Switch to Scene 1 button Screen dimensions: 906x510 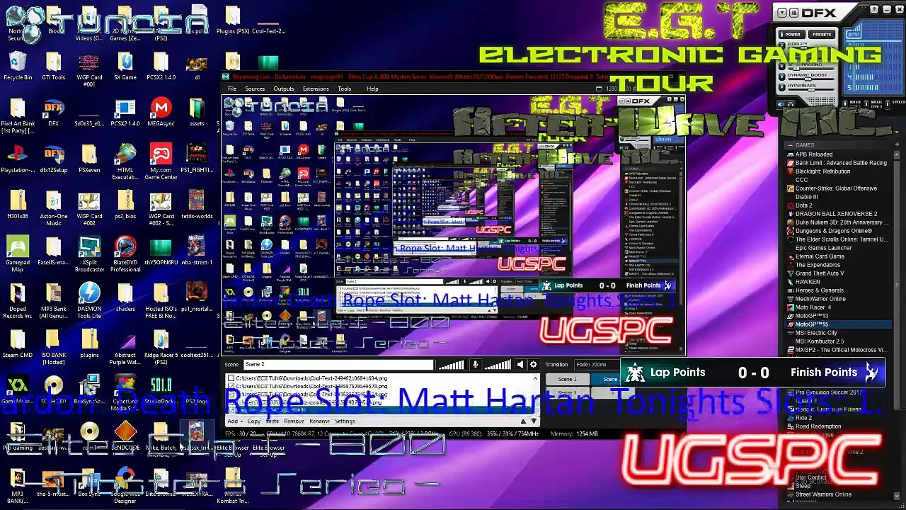click(x=567, y=380)
